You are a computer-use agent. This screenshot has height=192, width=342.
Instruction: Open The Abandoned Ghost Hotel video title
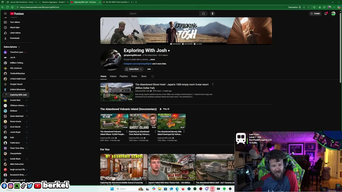[x=172, y=86]
